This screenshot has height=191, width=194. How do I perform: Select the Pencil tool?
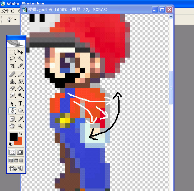tap(20, 75)
